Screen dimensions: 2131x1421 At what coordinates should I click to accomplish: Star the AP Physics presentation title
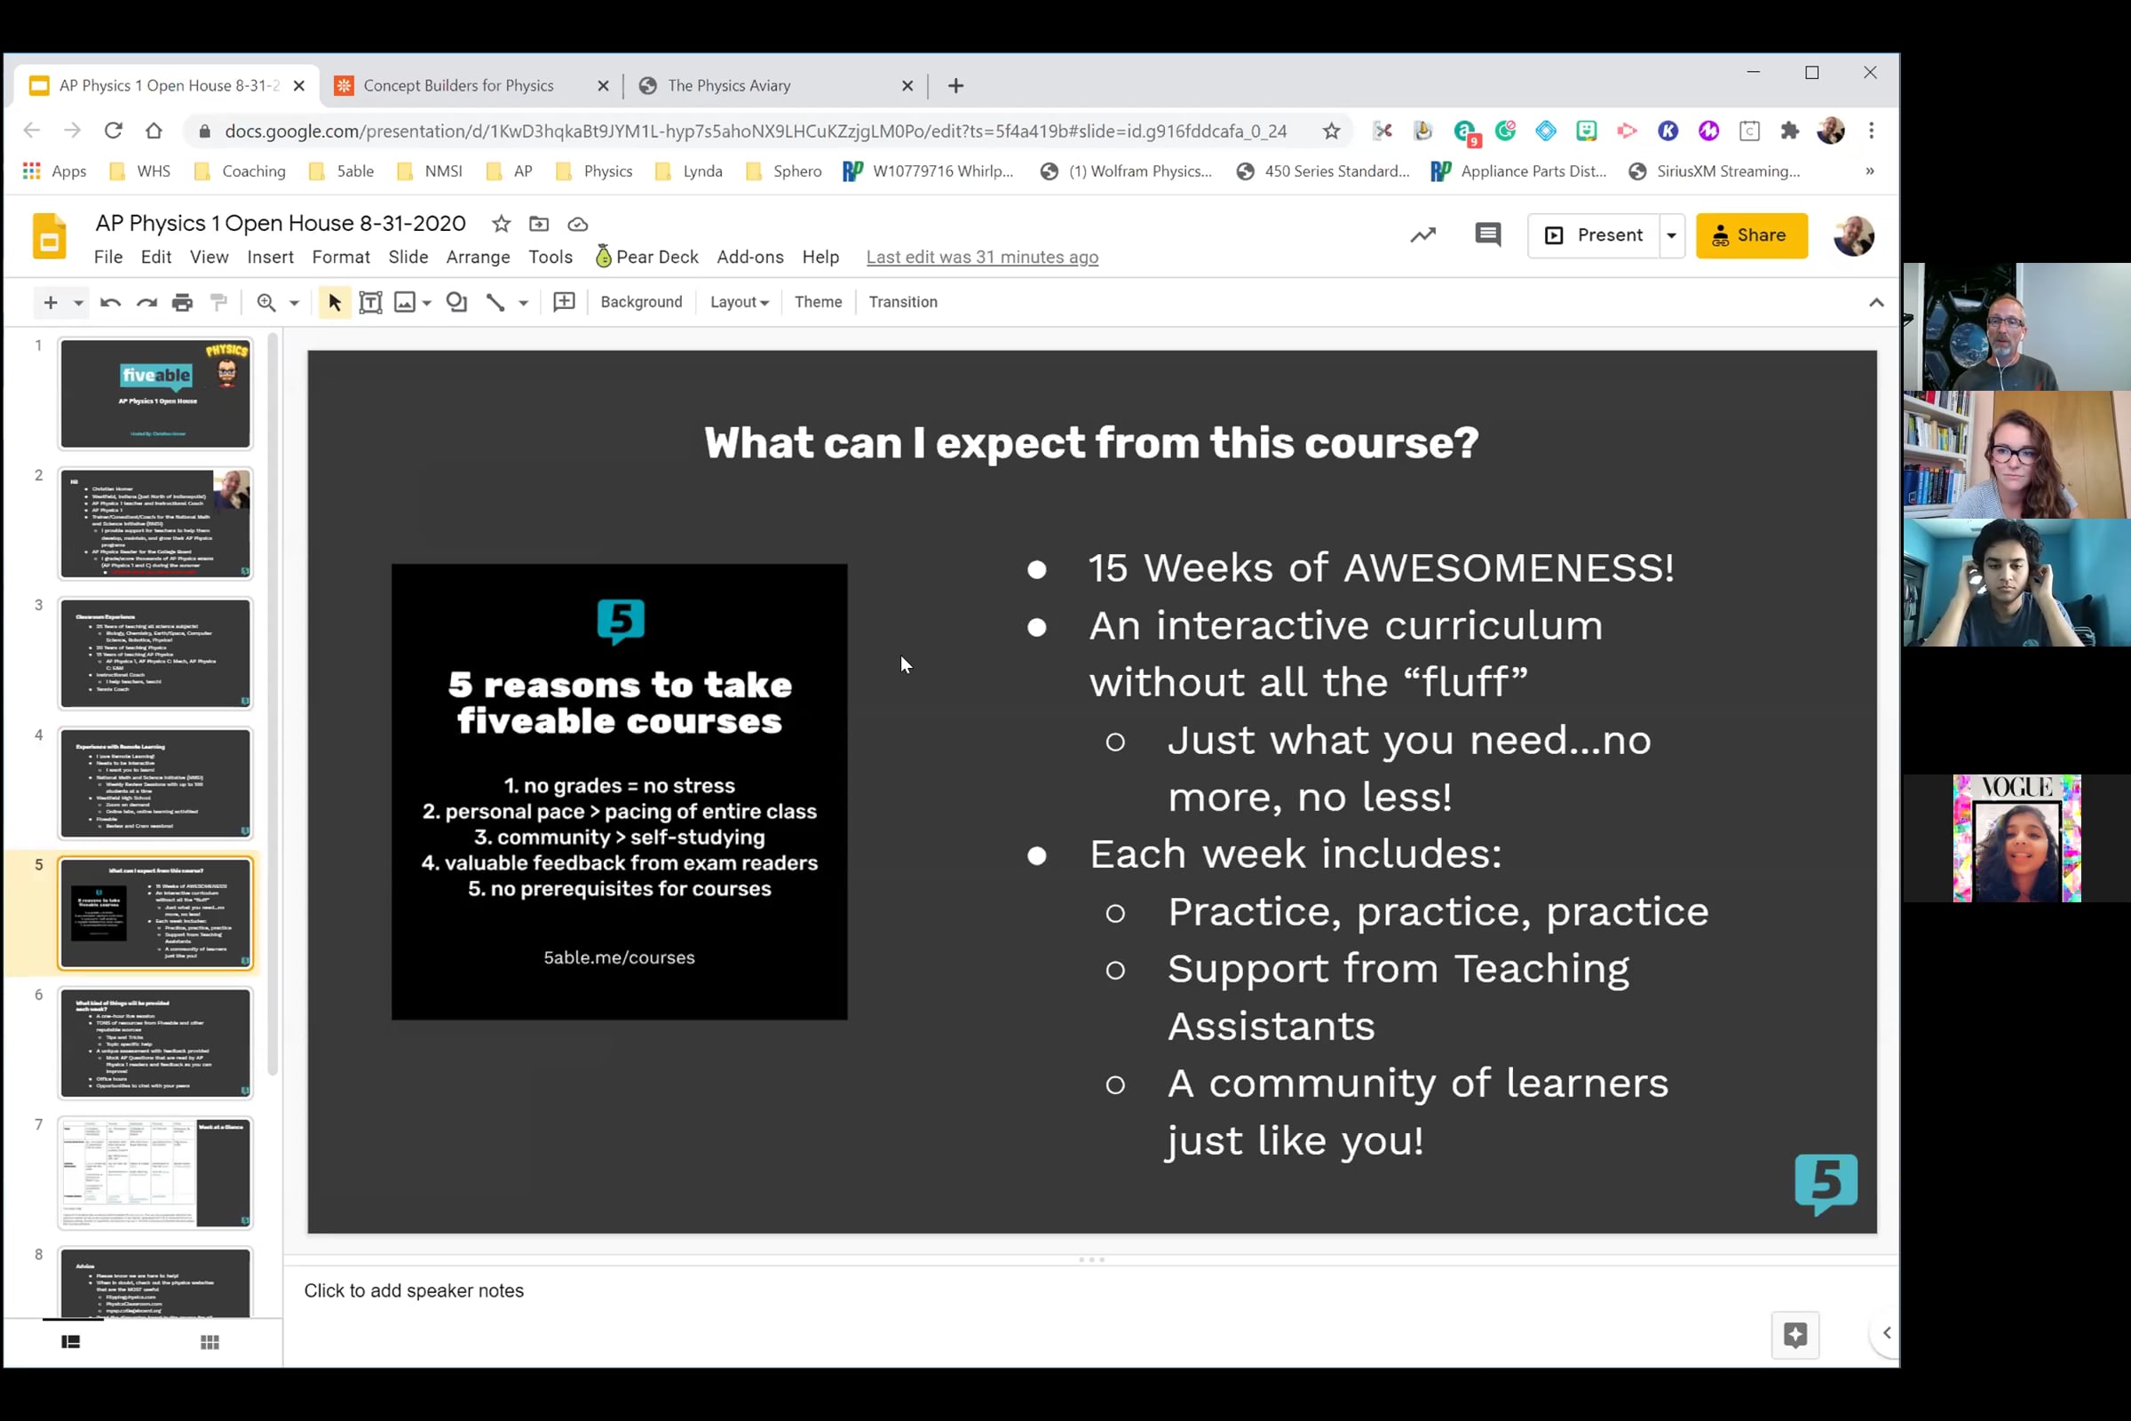pyautogui.click(x=501, y=224)
